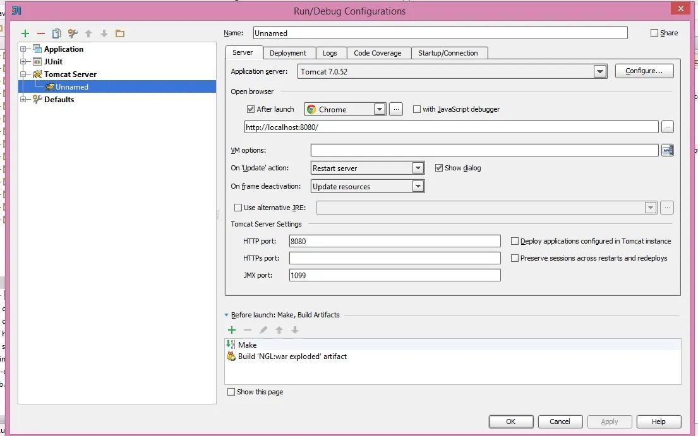
Task: Click HTTP port field showing 8080
Action: [395, 241]
